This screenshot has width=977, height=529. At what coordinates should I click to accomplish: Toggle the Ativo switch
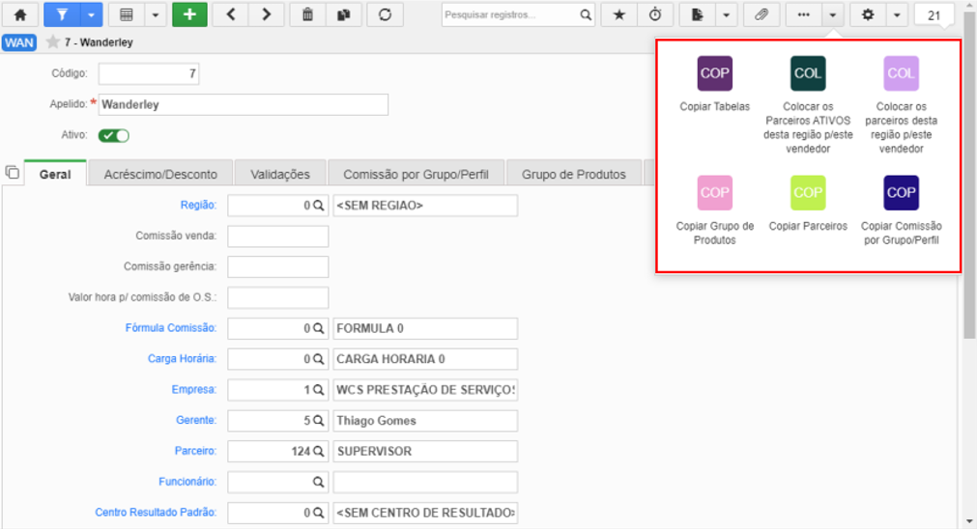[113, 135]
